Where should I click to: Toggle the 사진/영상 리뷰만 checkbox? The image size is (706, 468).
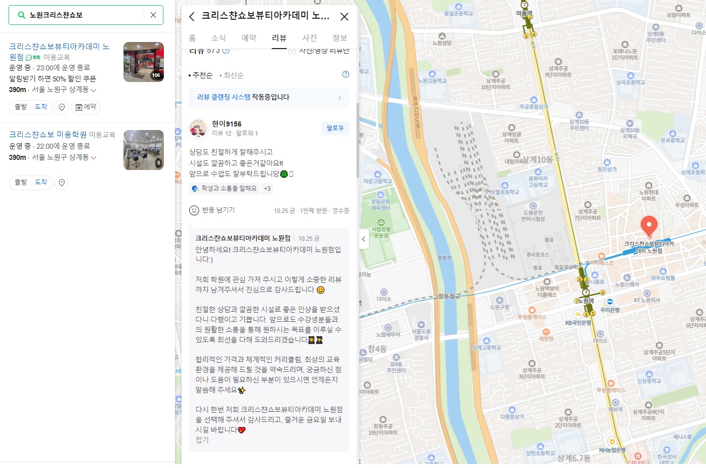coord(292,51)
